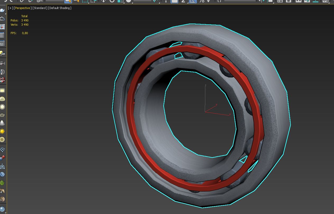Toggle the Angle Snap button
This screenshot has height=214, width=334.
pos(193,1)
